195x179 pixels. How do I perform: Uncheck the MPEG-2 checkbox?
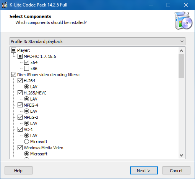(x=20, y=117)
